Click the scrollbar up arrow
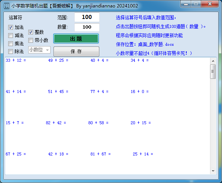222x183 pixels. click(x=213, y=61)
